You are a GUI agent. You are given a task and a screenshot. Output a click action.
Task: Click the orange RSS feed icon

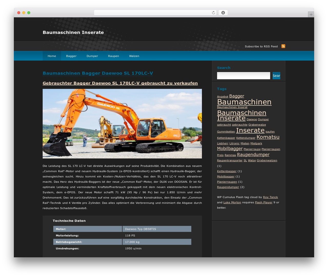283,46
